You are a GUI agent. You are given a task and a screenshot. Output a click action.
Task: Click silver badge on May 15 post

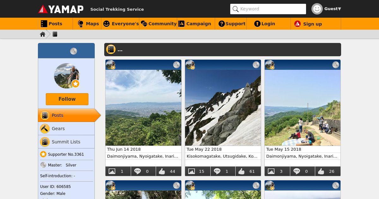click(336, 65)
